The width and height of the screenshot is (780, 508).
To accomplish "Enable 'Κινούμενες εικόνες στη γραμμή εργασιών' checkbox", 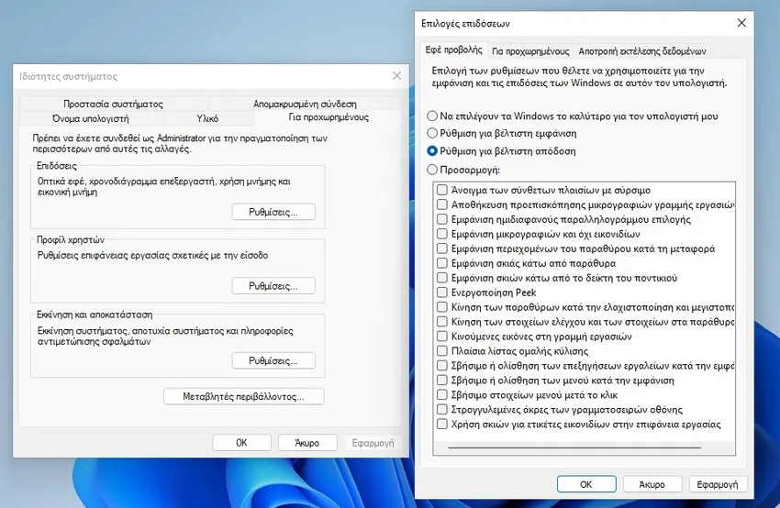I will coord(442,337).
